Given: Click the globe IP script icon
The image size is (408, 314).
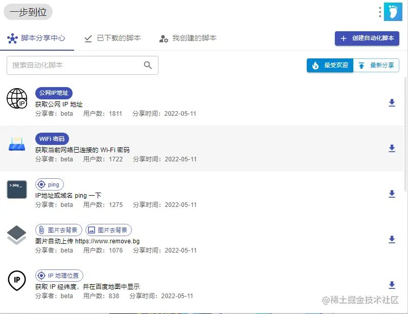Looking at the screenshot, I should point(17,98).
